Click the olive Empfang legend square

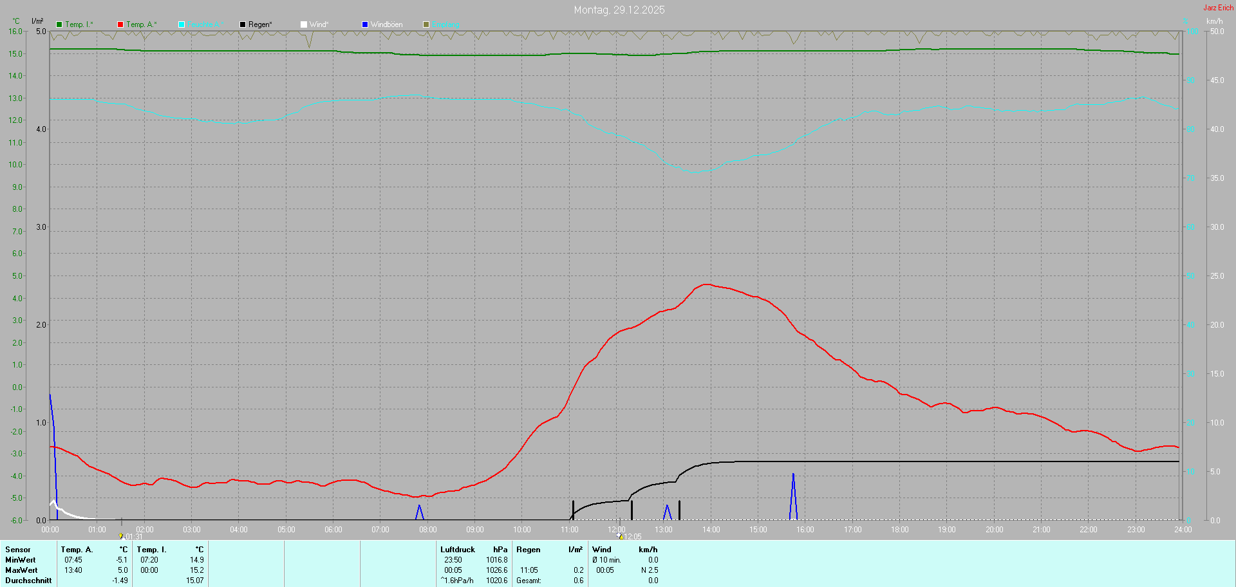[426, 24]
